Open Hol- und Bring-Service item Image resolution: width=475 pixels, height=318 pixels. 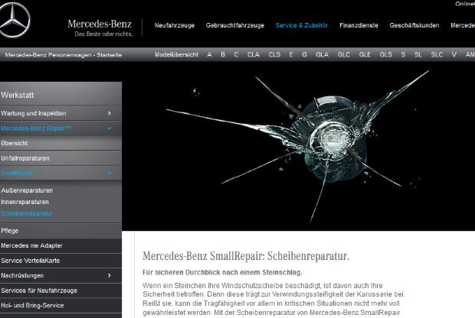tap(61, 305)
